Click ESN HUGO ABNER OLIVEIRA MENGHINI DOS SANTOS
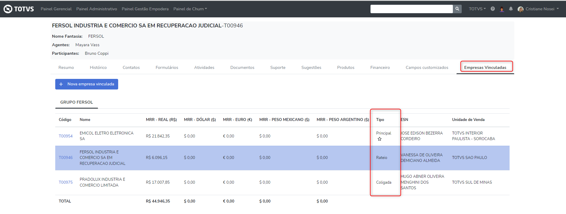The width and height of the screenshot is (566, 214). coord(422,182)
